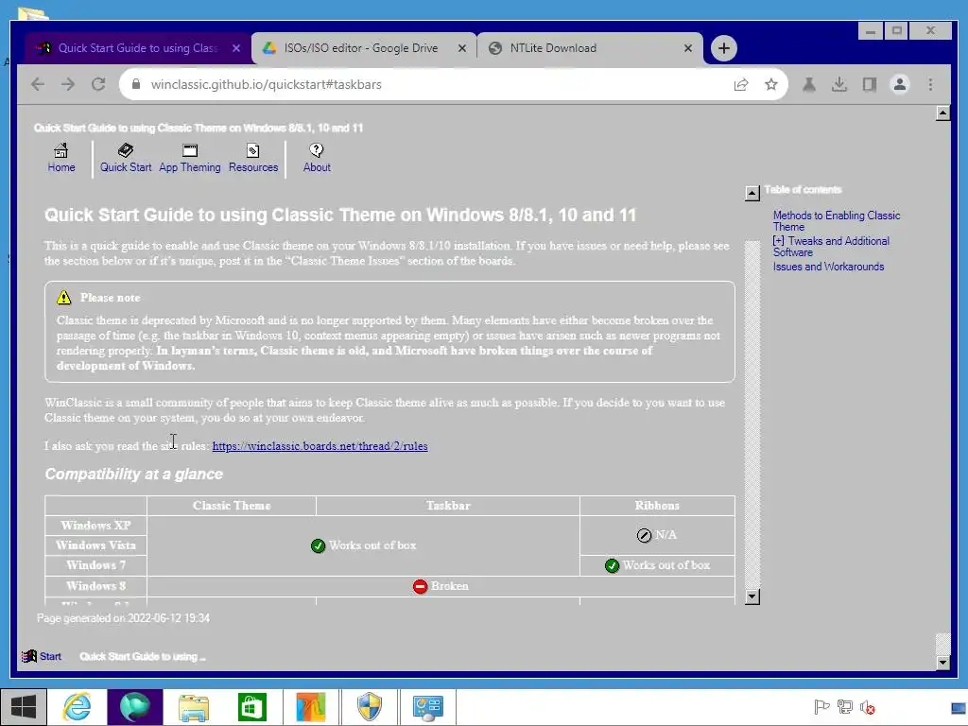The height and width of the screenshot is (726, 968).
Task: Click the page scrollbar up arrow
Action: (942, 113)
